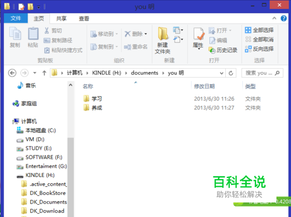Click Open (打开) in ribbon

tap(220, 30)
